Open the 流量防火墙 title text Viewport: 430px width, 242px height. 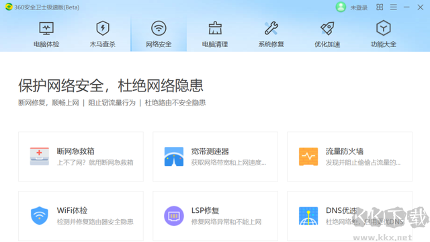coord(345,151)
